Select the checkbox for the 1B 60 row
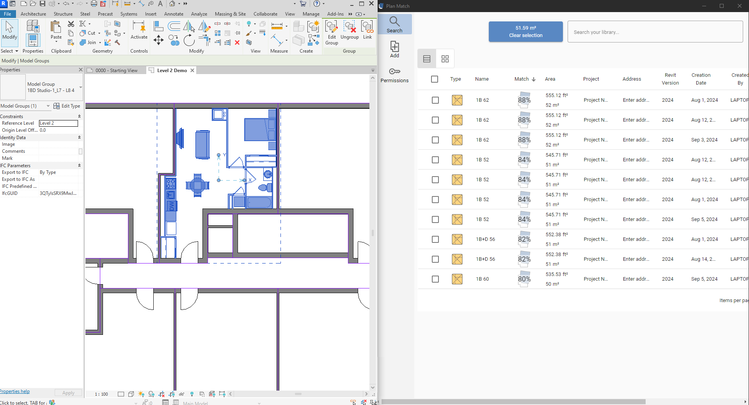749x405 pixels. [x=435, y=279]
